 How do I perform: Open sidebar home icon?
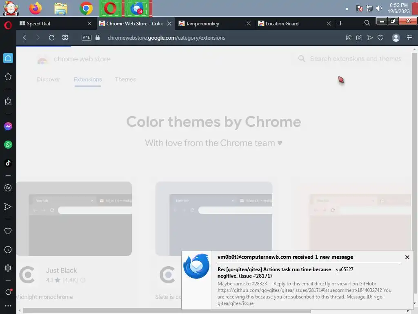(x=8, y=58)
